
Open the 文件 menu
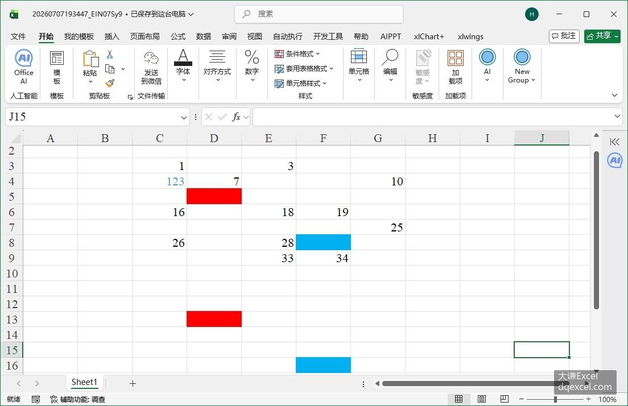pyautogui.click(x=18, y=36)
